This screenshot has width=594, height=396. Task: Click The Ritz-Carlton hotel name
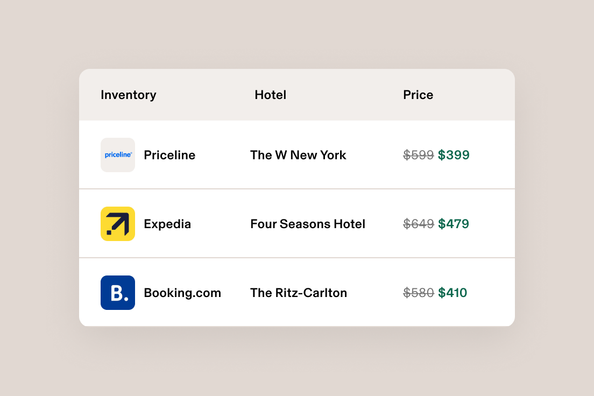[x=299, y=293]
